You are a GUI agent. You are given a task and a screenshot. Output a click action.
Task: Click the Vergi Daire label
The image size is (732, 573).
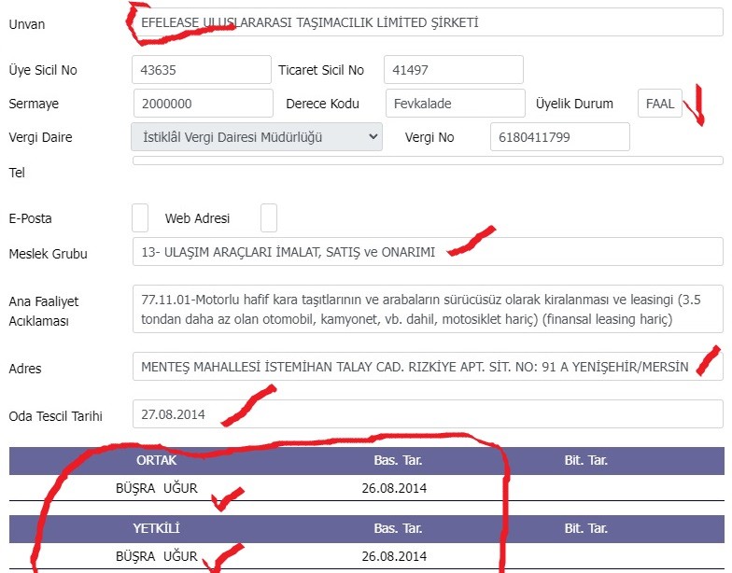pos(40,137)
